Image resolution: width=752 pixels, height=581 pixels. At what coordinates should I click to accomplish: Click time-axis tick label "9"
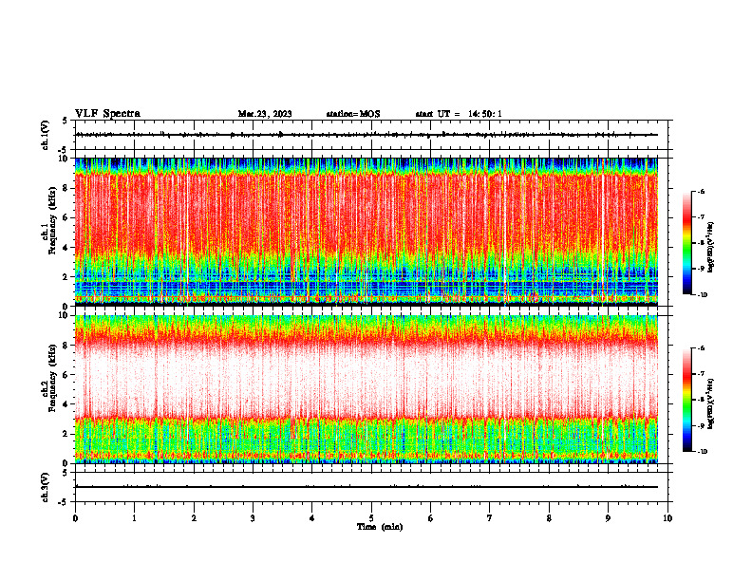click(x=608, y=518)
